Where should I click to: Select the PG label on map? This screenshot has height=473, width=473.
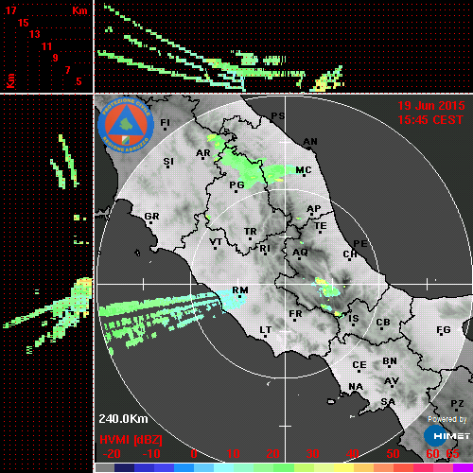pos(236,184)
